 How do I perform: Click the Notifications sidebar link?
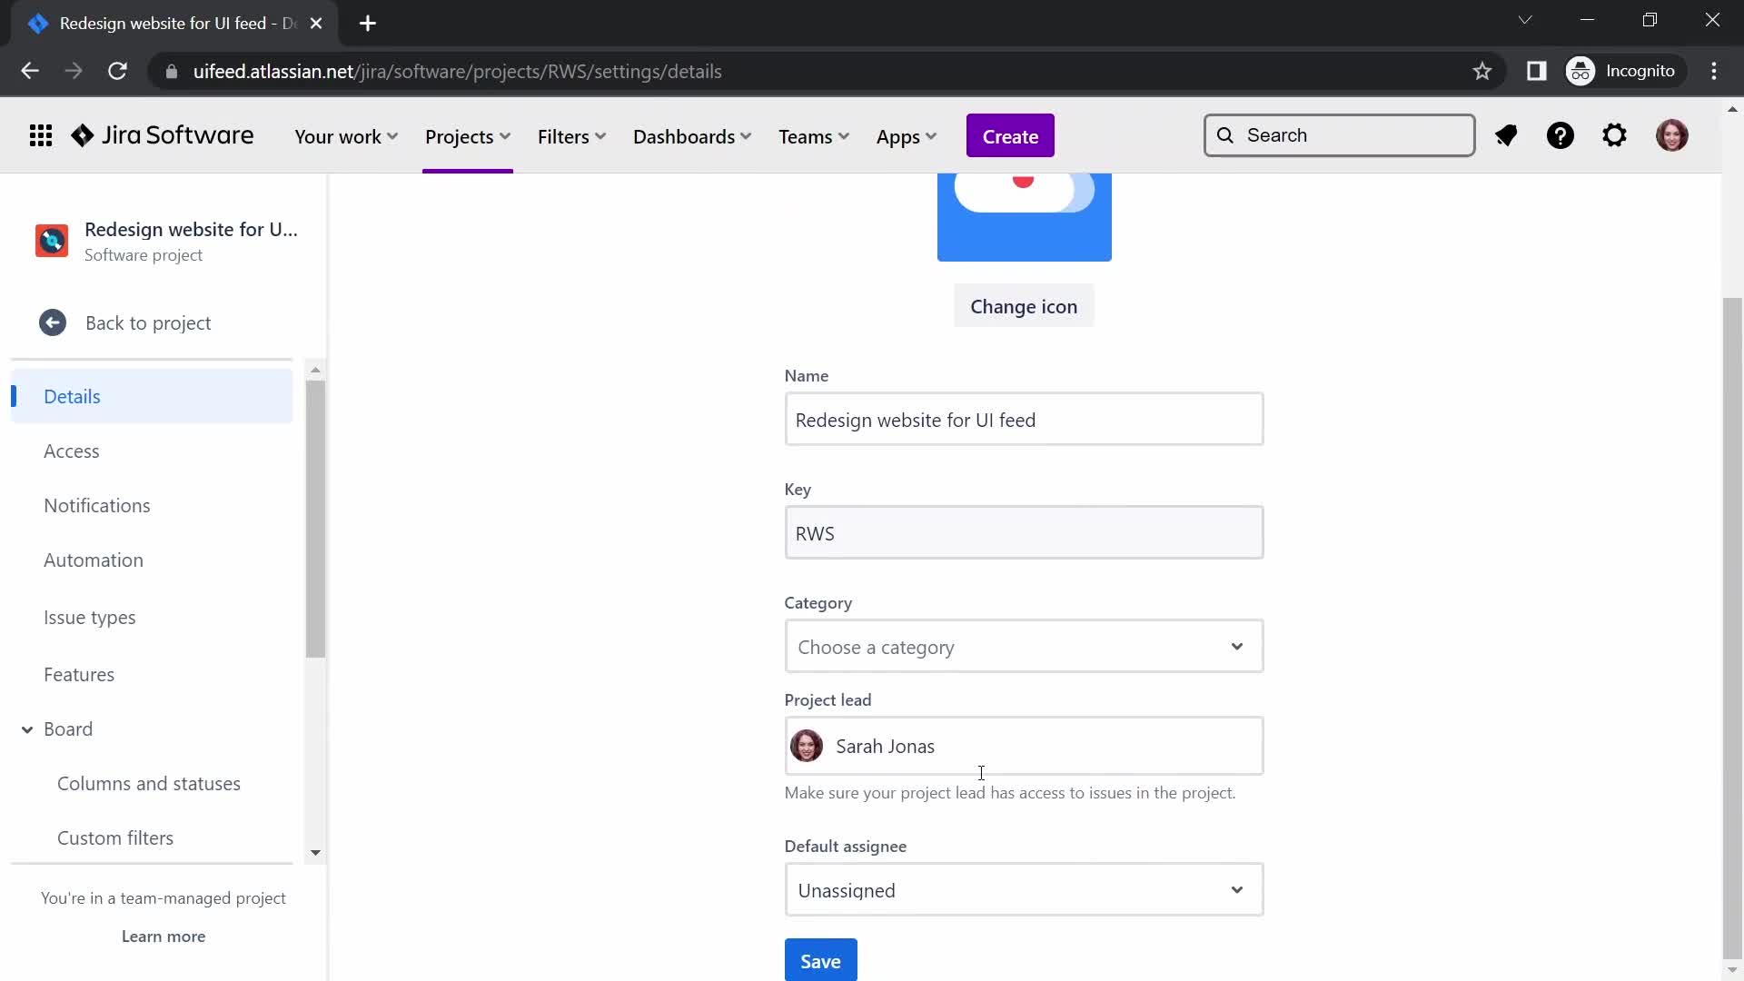(97, 504)
